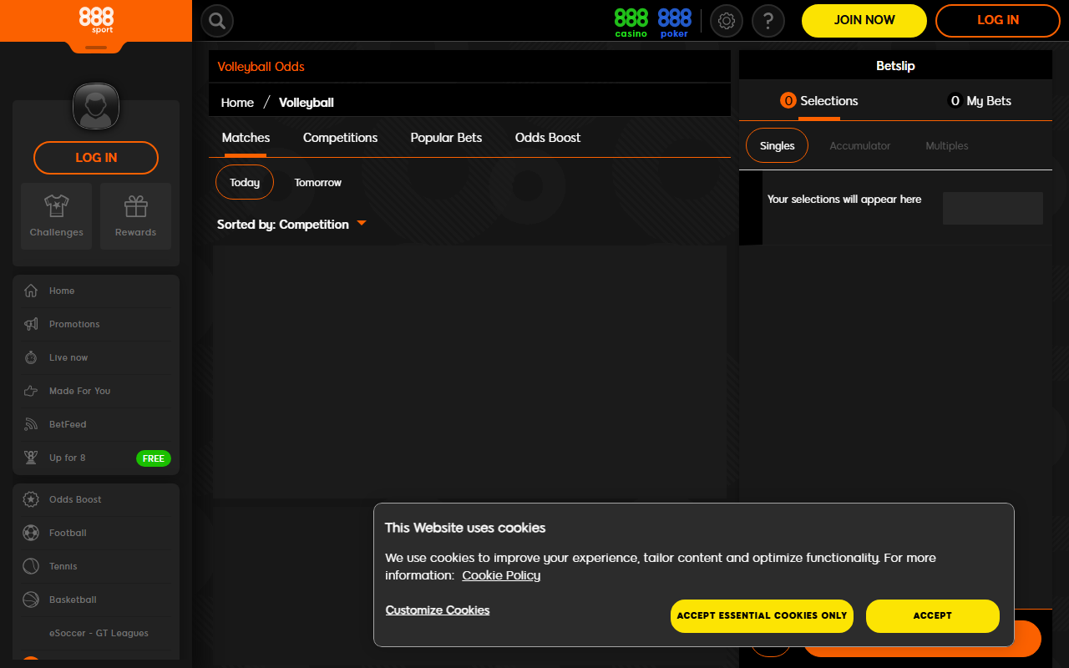
Task: Open the 888 casino link icon
Action: point(631,23)
